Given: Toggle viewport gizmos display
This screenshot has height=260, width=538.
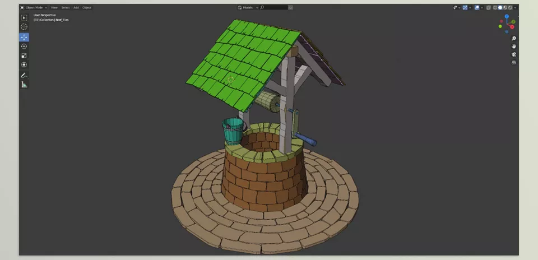Looking at the screenshot, I should (465, 7).
